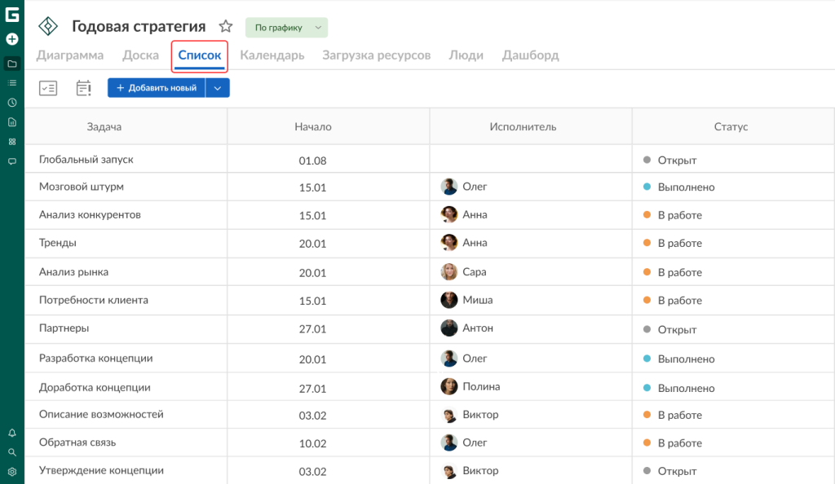Switch to the Диаграмма tab
This screenshot has width=835, height=484.
70,55
